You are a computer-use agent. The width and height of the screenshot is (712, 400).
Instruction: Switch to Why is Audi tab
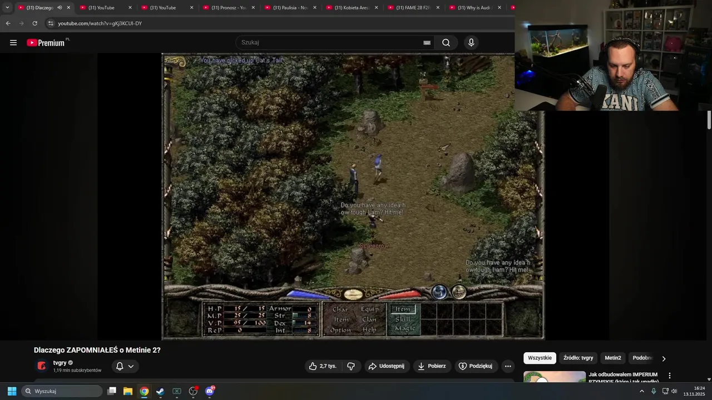(x=474, y=8)
